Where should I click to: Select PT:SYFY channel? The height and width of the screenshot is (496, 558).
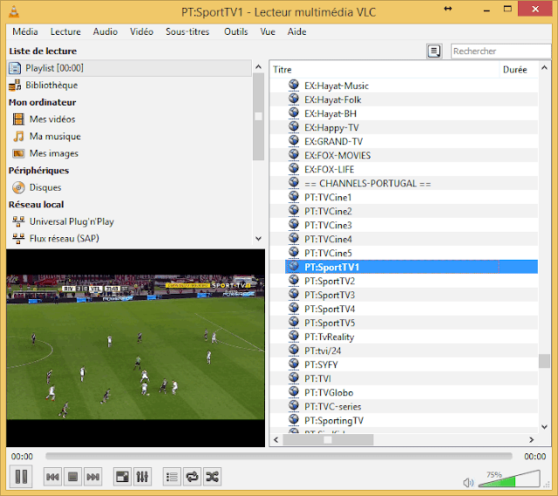(404, 364)
